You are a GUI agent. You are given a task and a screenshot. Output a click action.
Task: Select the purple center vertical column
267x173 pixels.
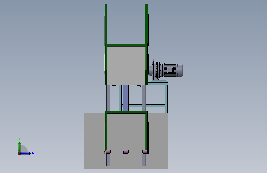click(126, 98)
